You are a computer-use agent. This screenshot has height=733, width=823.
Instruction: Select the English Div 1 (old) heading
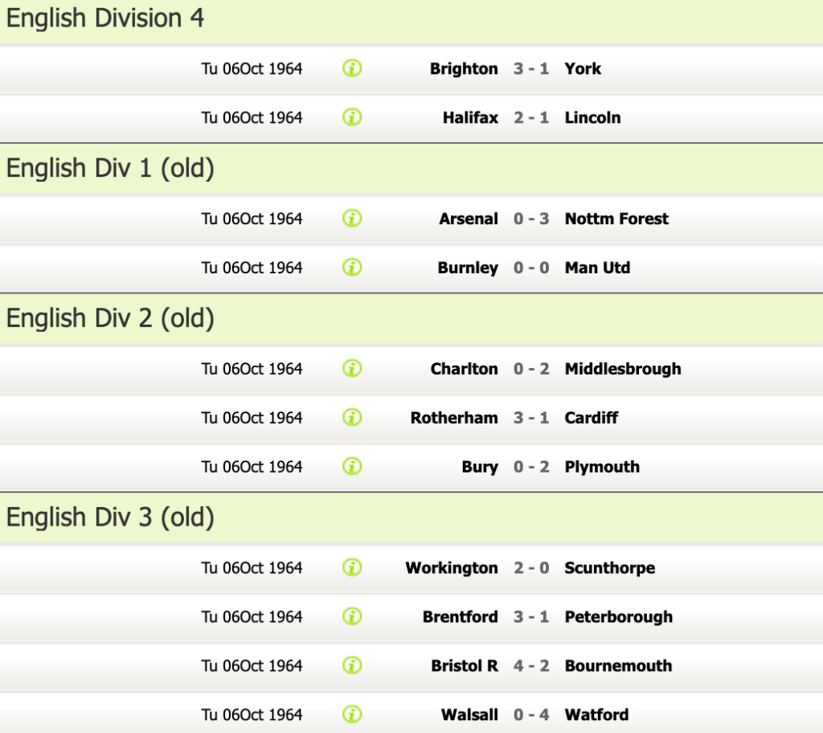(110, 169)
